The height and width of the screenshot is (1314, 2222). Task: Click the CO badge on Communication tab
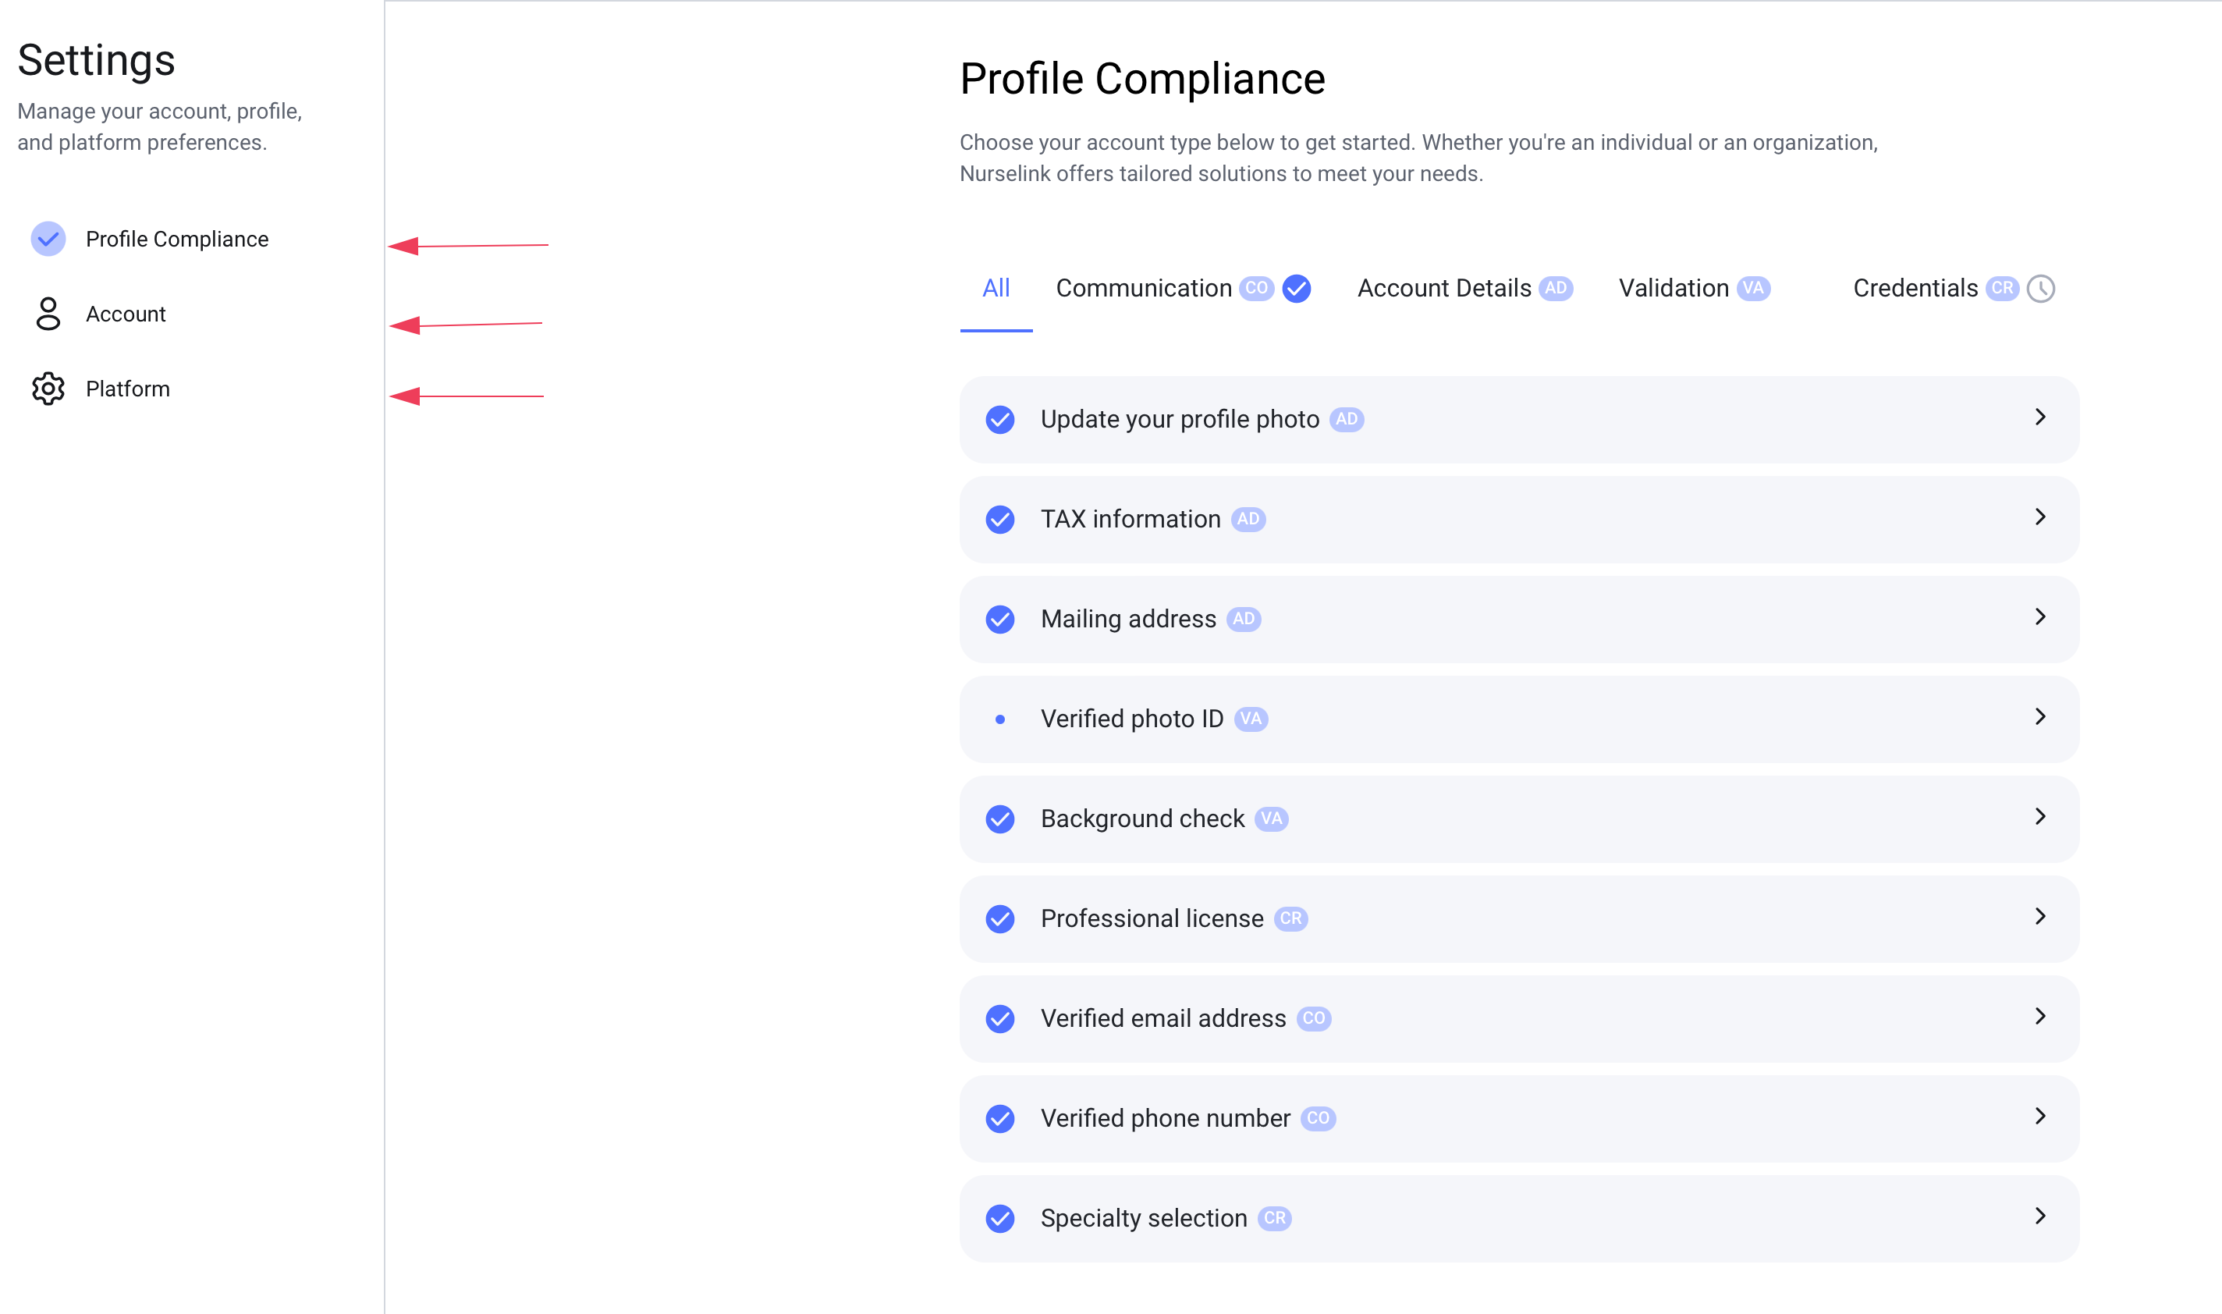point(1256,289)
